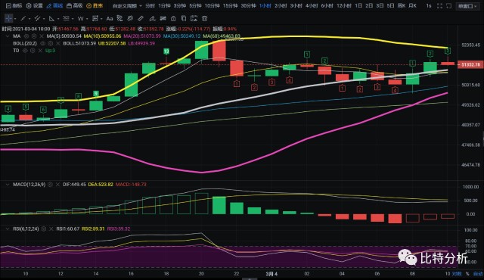Open 设置 chart settings
This screenshot has width=484, height=280.
(34, 6)
